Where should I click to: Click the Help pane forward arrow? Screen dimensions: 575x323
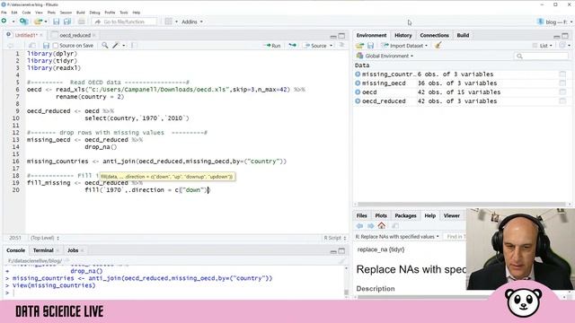coord(370,225)
